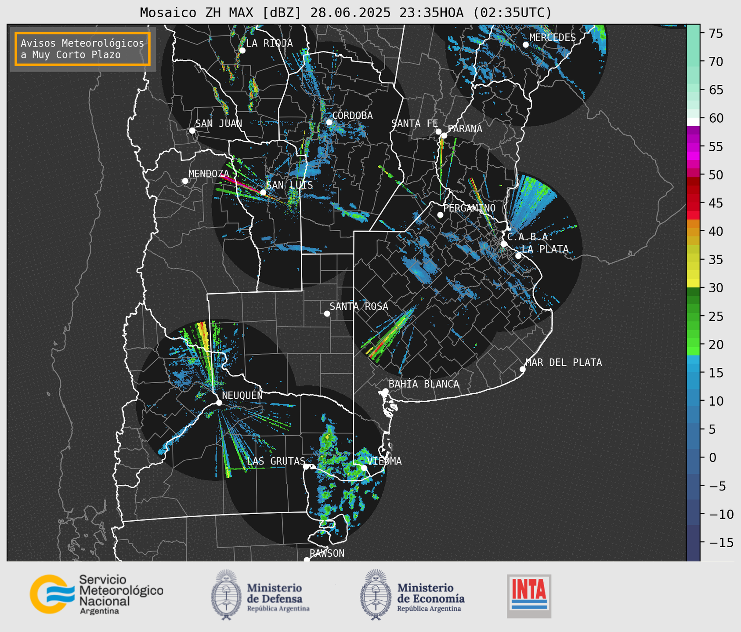This screenshot has height=632, width=741.
Task: Click the MAR DEL PLATA label text
Action: [564, 362]
